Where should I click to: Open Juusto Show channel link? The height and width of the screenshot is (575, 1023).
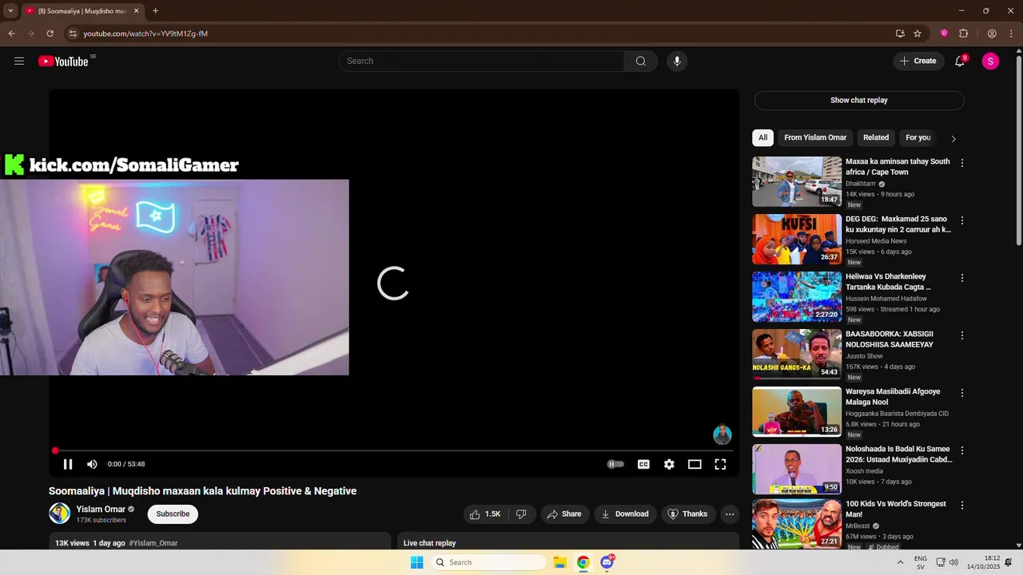coord(864,356)
